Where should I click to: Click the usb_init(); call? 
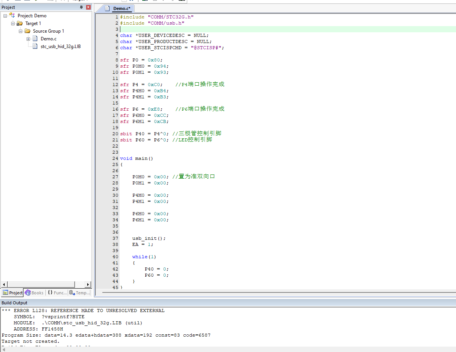pos(149,238)
